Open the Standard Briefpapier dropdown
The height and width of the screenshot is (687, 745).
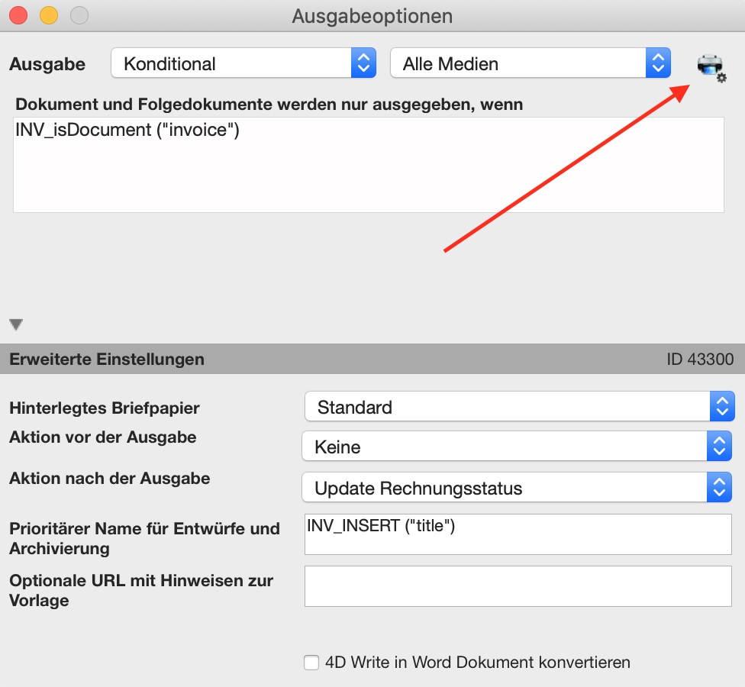[520, 407]
